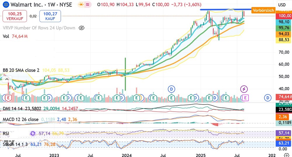292x157 pixels.
Task: Select the Vol 74,64 M volume legend
Action: pyautogui.click(x=15, y=36)
